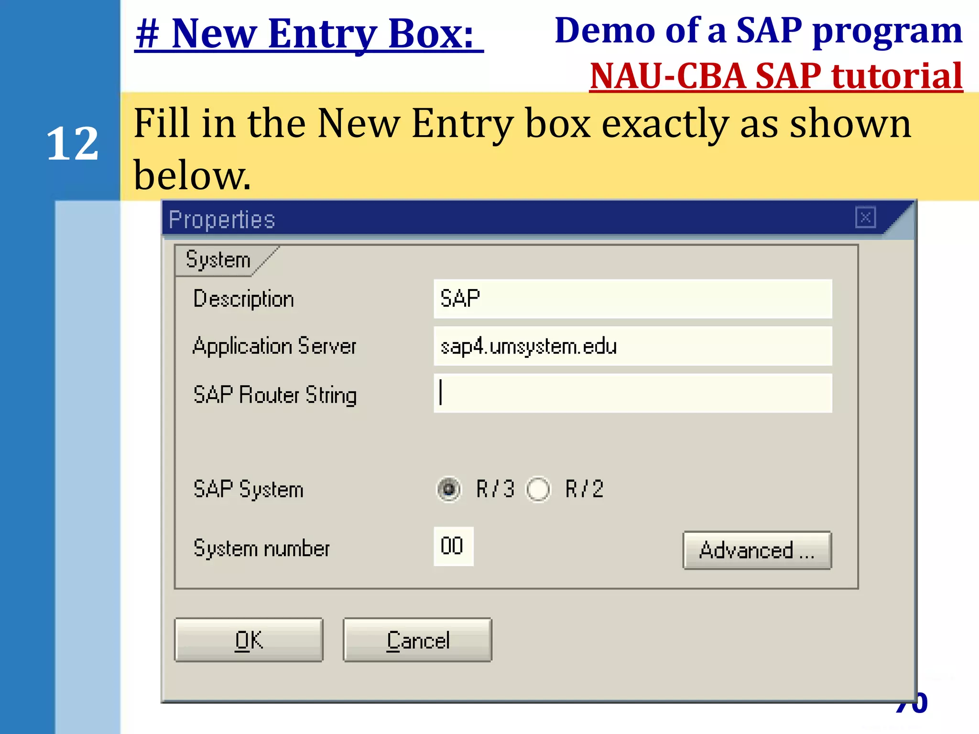Focus the Application Server input field
The width and height of the screenshot is (979, 734).
(632, 346)
